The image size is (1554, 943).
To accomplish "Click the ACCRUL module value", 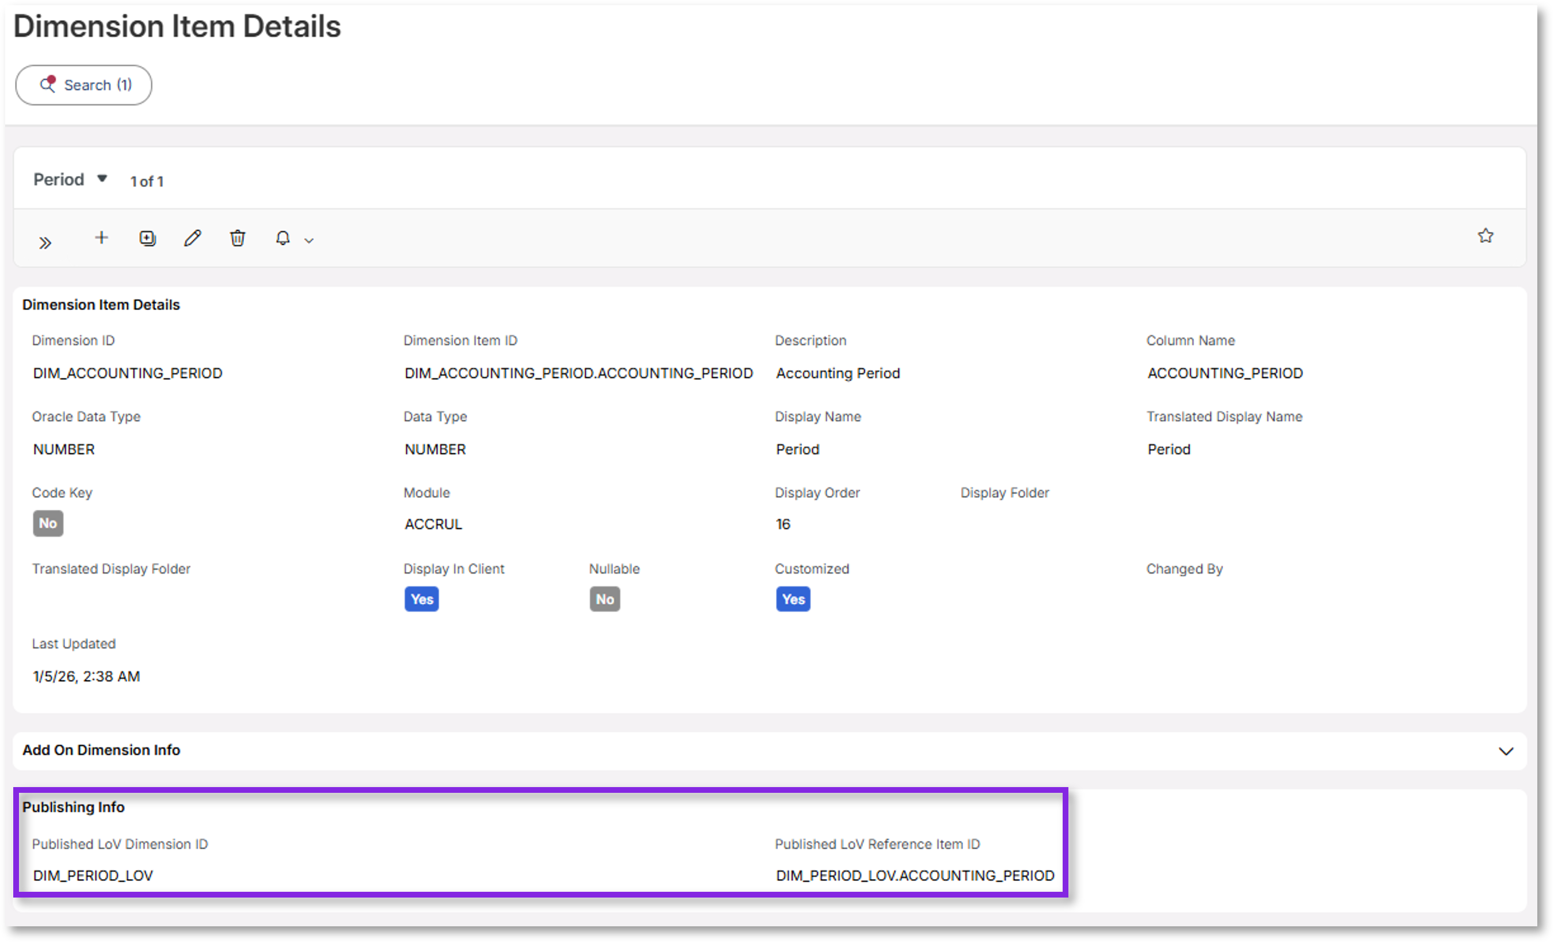I will [x=433, y=525].
